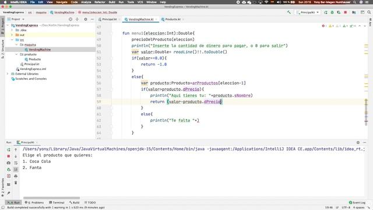Click the expand-all icon in the Project panel

tap(77, 19)
